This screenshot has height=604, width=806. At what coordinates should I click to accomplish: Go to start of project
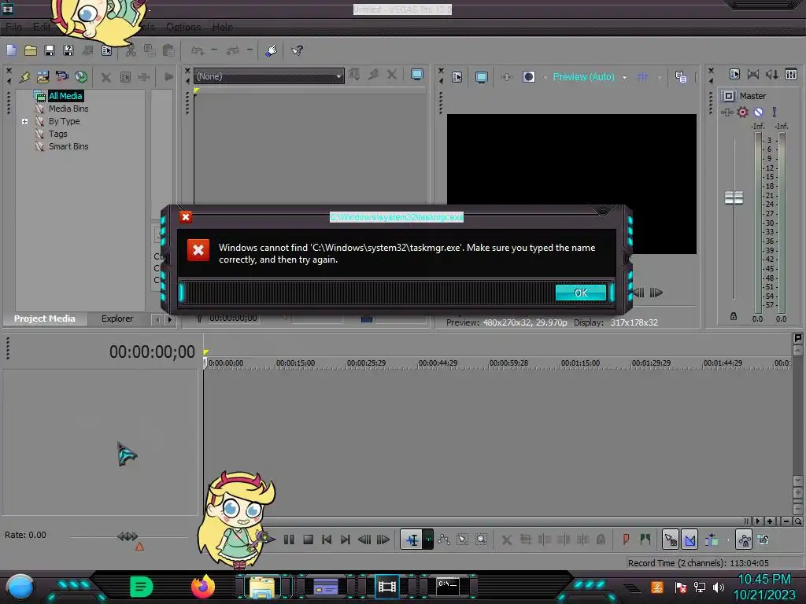pos(327,540)
